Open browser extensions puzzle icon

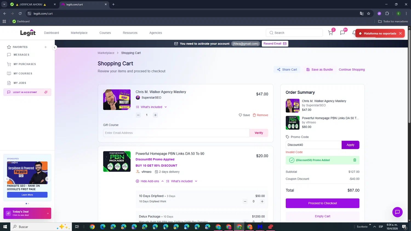pos(387,13)
